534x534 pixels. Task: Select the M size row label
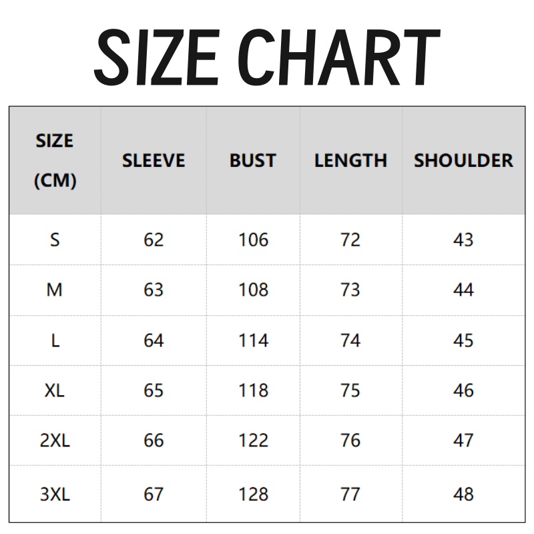pos(55,290)
